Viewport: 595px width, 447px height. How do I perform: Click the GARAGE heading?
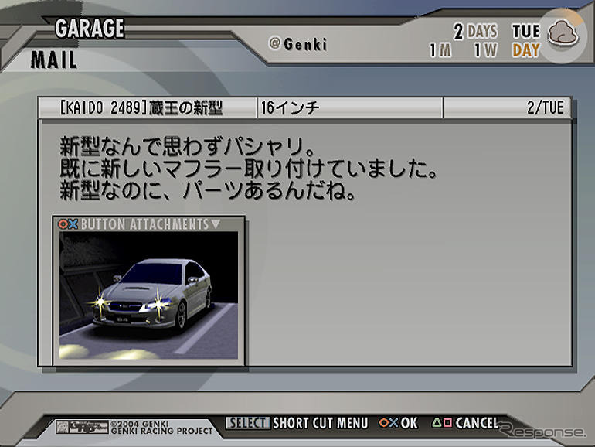coord(90,28)
